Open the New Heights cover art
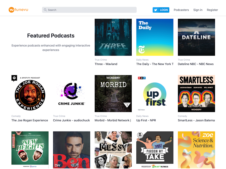This screenshot has height=169, width=226. [x=30, y=150]
